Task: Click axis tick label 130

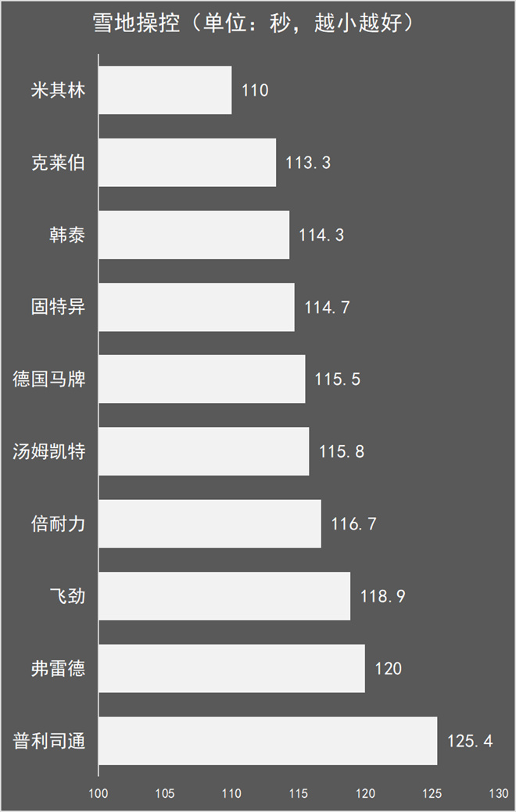Action: pyautogui.click(x=499, y=793)
